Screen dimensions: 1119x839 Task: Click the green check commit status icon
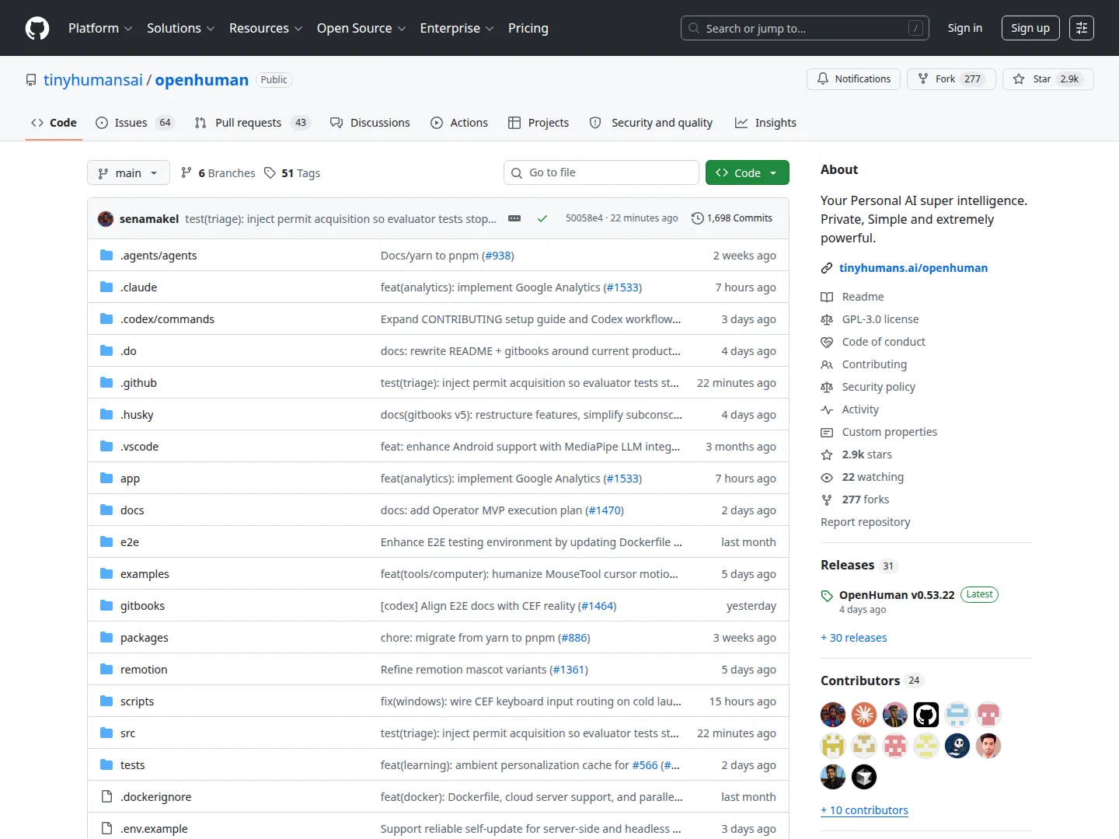(542, 219)
